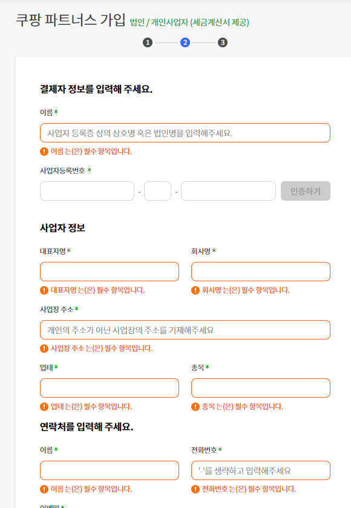Click the 사업장 주소 address field
The width and height of the screenshot is (351, 508).
(x=185, y=330)
